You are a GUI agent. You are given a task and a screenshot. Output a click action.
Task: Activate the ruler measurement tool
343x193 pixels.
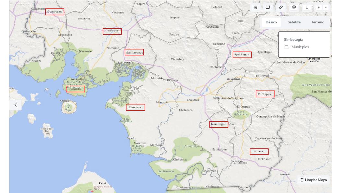[281, 7]
